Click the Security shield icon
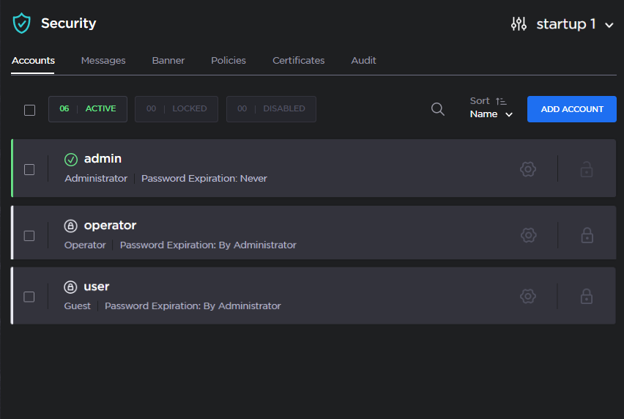 22,23
